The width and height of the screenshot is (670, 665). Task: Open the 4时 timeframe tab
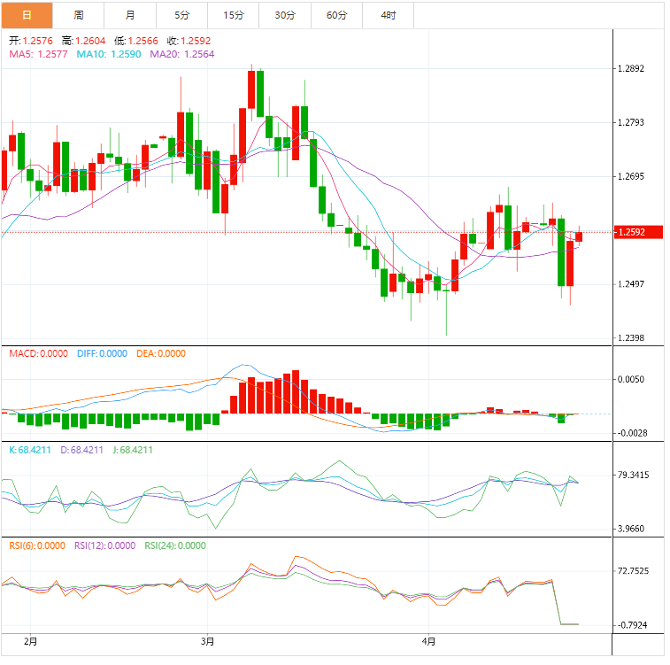pos(389,15)
